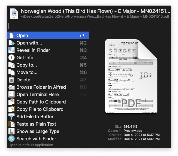The height and width of the screenshot is (156, 178).
Task: Click the Browse Folder in Alfred icon
Action: pos(11,87)
